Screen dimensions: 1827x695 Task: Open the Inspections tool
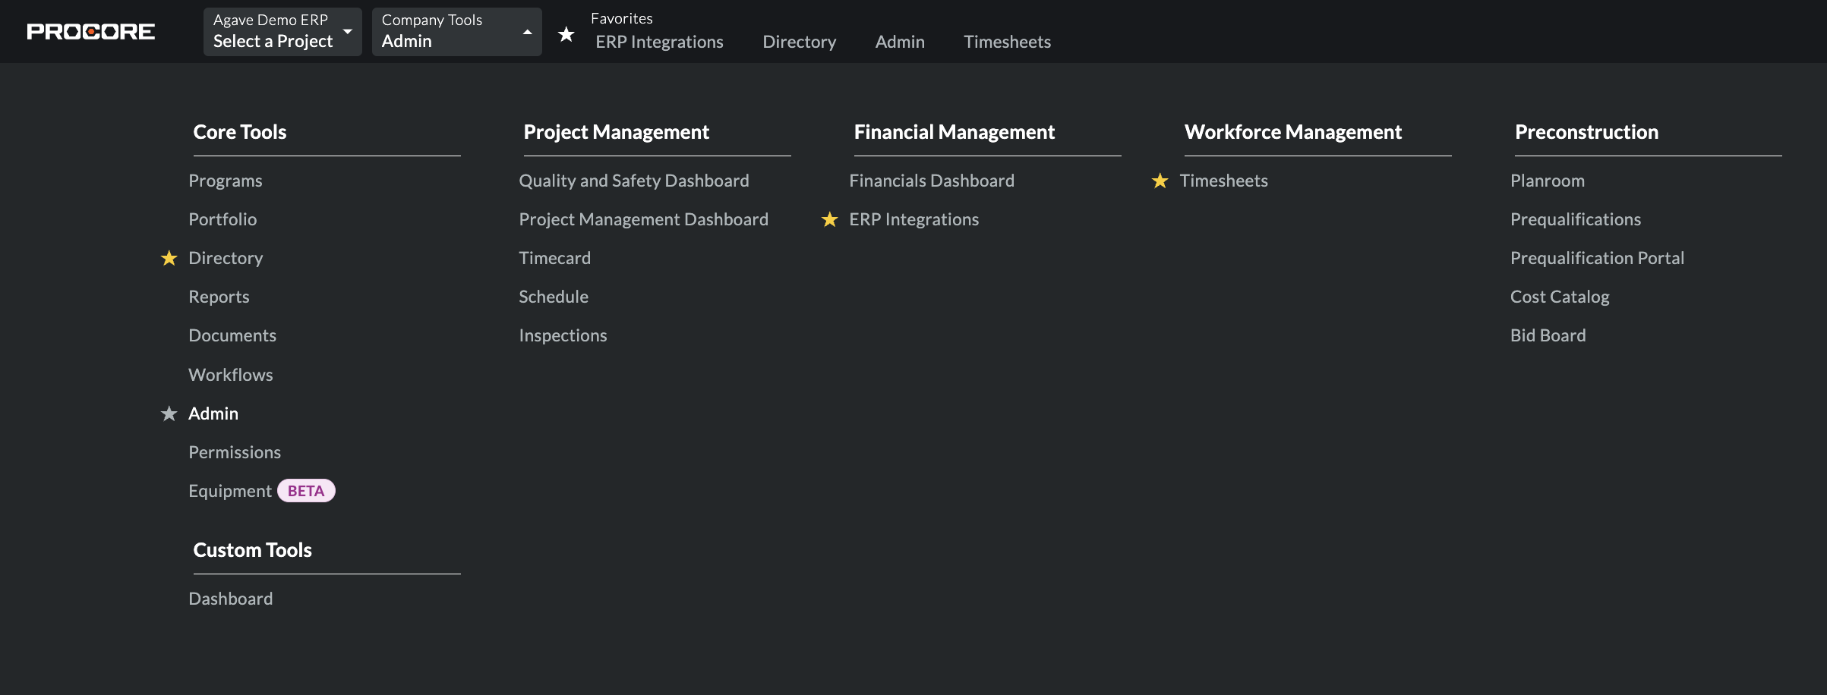pyautogui.click(x=563, y=335)
